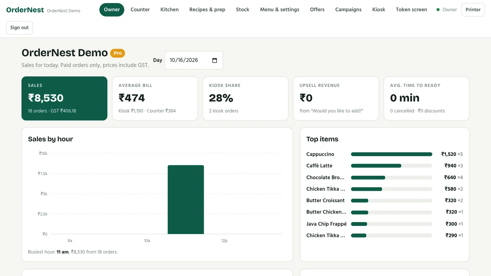This screenshot has height=276, width=491.
Task: Click the Day date input field
Action: click(x=194, y=60)
